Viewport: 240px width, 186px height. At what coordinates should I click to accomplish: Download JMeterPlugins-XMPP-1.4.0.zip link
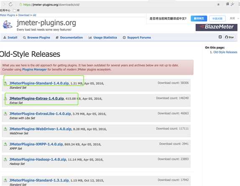point(36,144)
